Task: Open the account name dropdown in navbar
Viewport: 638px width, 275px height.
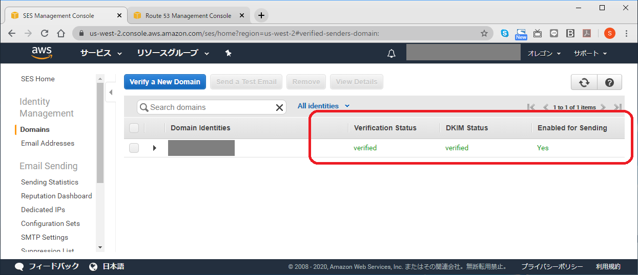Action: (463, 53)
